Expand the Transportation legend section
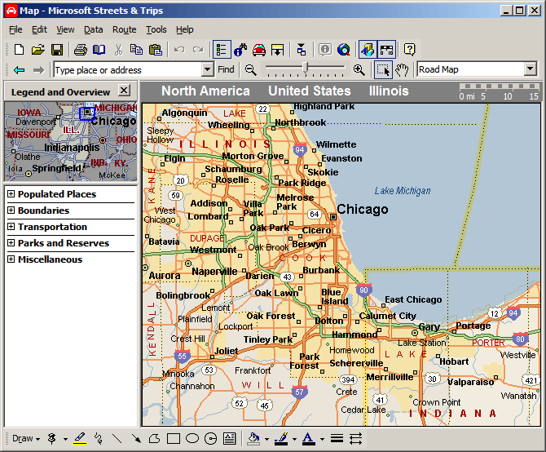Screen dimensions: 546x452 11,227
